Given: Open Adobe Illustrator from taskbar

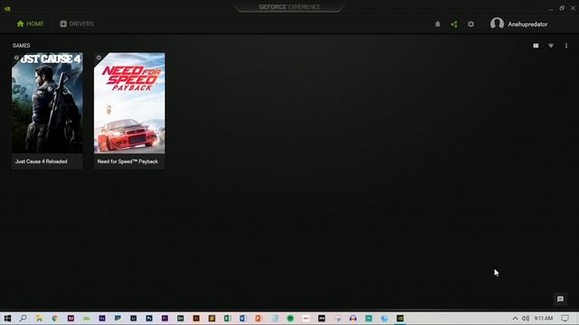Looking at the screenshot, I should tap(196, 319).
